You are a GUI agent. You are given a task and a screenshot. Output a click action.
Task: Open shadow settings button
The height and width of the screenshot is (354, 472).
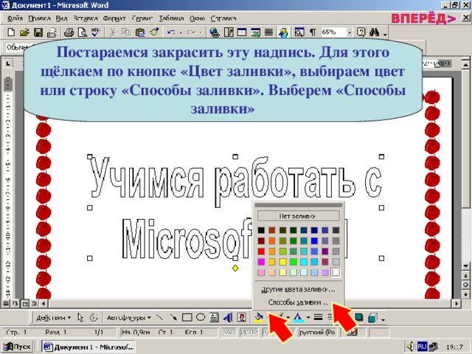(359, 318)
